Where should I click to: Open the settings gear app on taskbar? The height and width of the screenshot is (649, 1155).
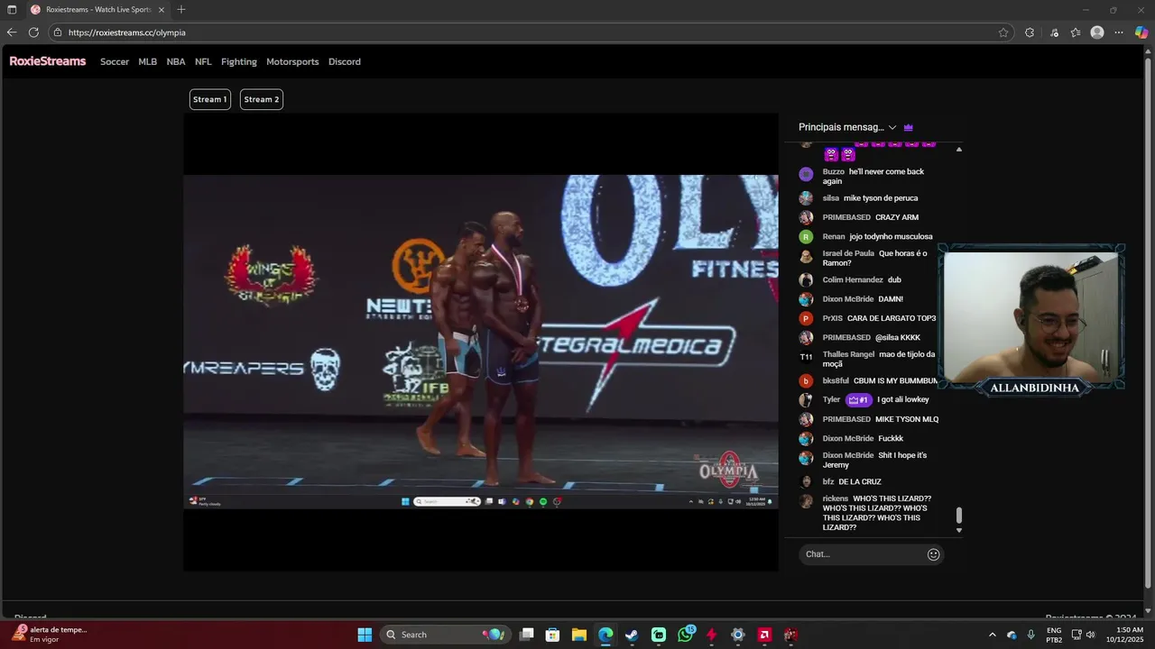(x=738, y=635)
